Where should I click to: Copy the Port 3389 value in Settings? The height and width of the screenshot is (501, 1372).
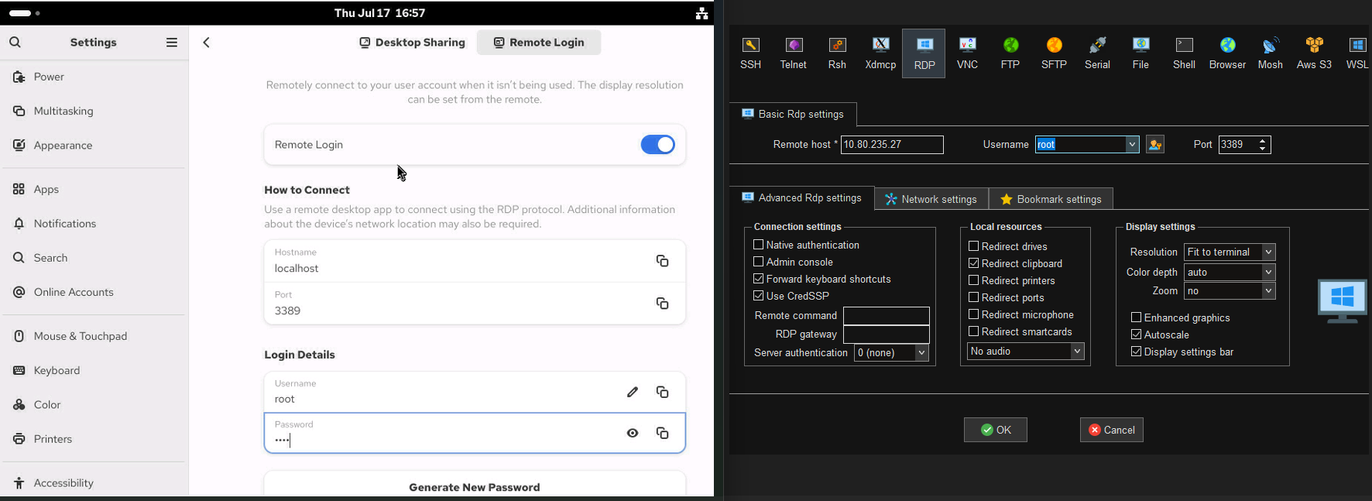[662, 304]
